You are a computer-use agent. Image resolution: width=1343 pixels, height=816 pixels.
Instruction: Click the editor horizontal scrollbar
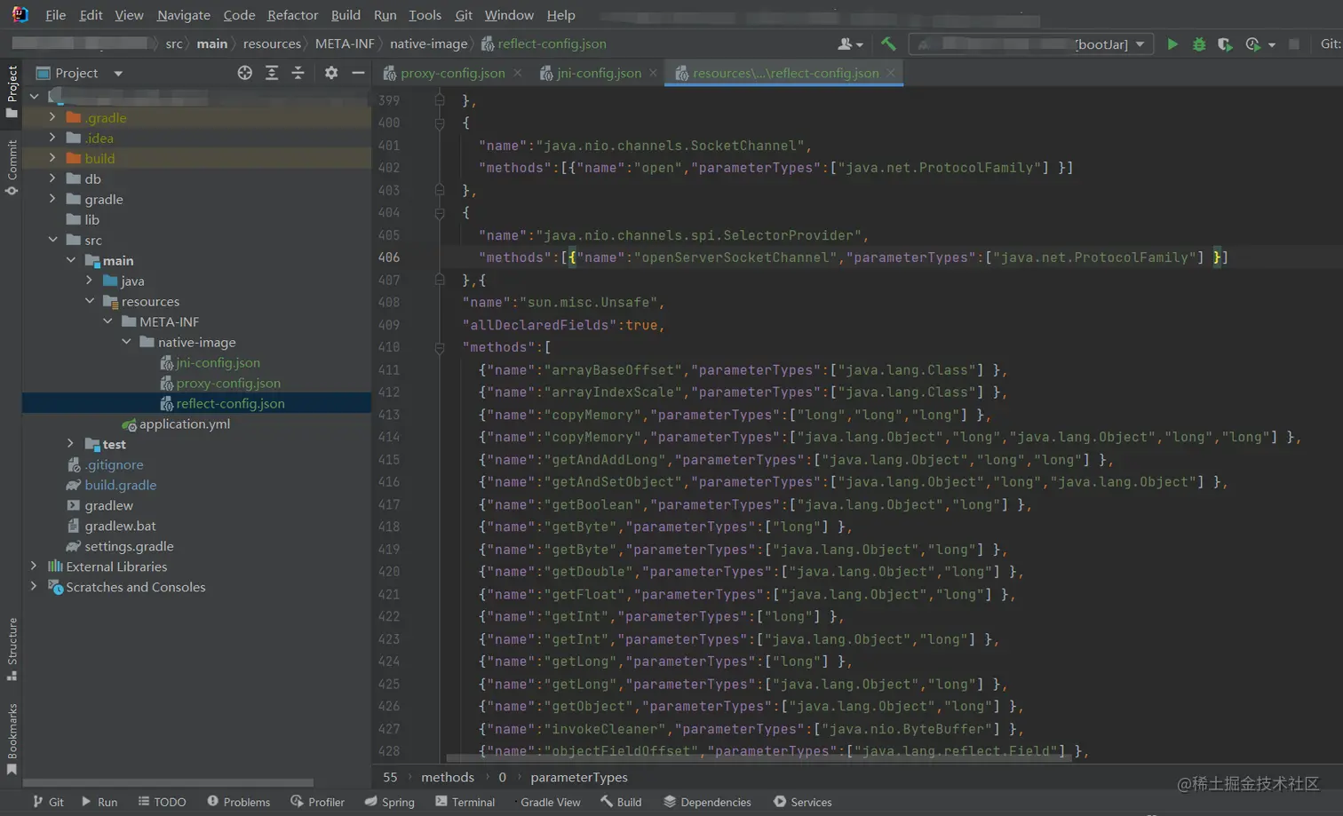758,759
